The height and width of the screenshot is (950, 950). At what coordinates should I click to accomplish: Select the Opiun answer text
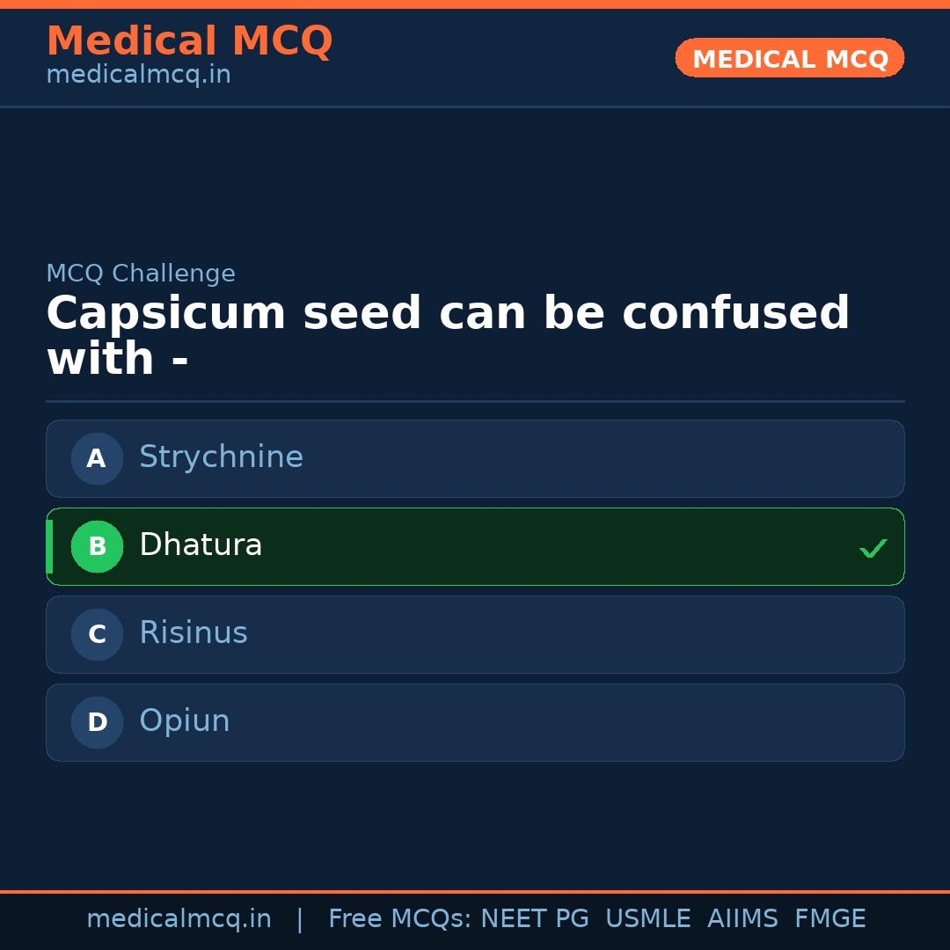[185, 721]
